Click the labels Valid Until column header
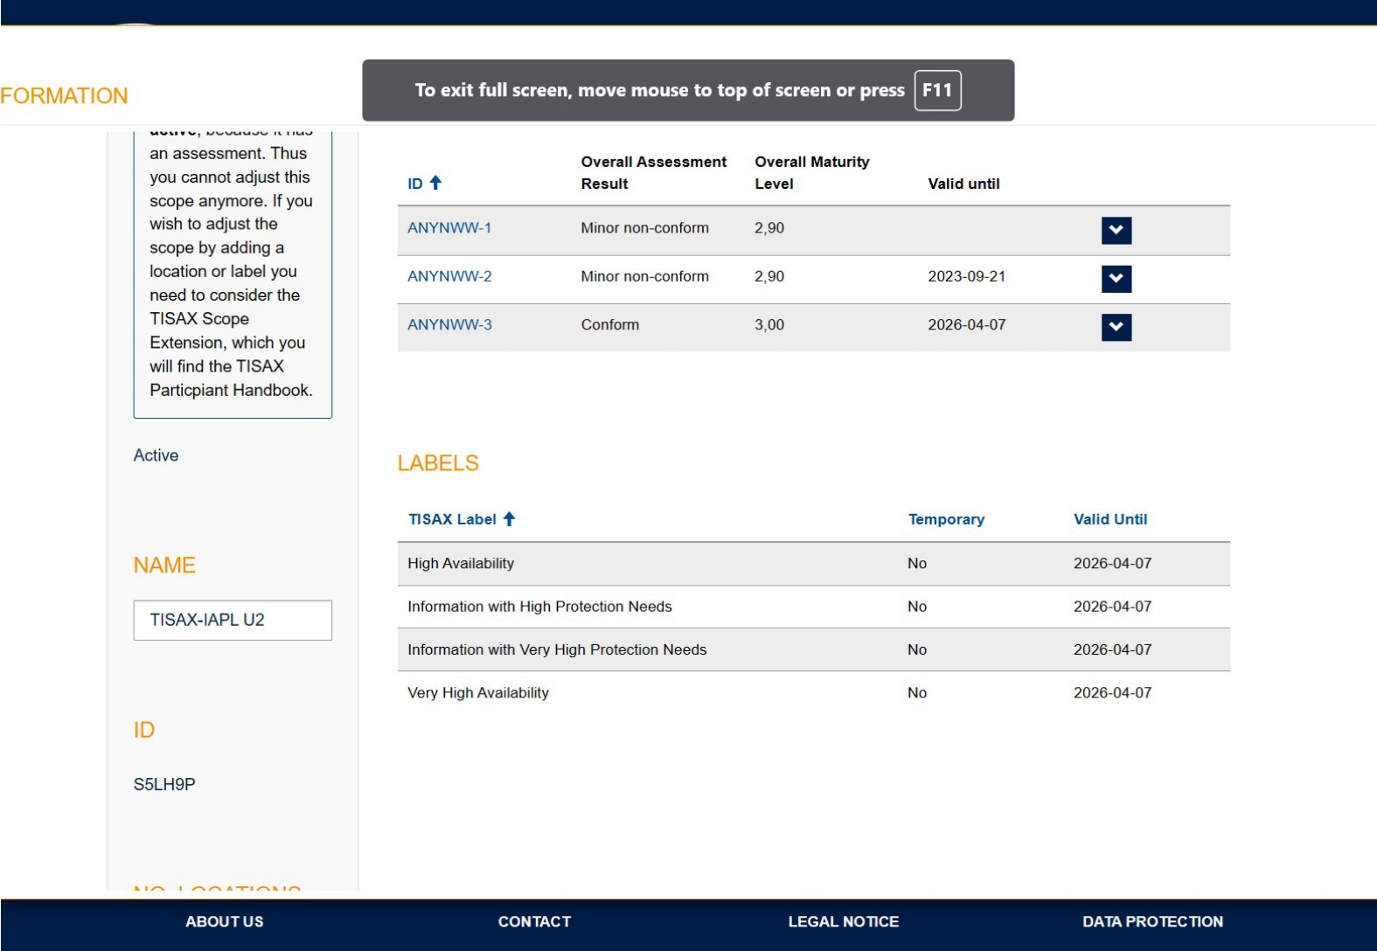This screenshot has width=1377, height=951. [1110, 519]
